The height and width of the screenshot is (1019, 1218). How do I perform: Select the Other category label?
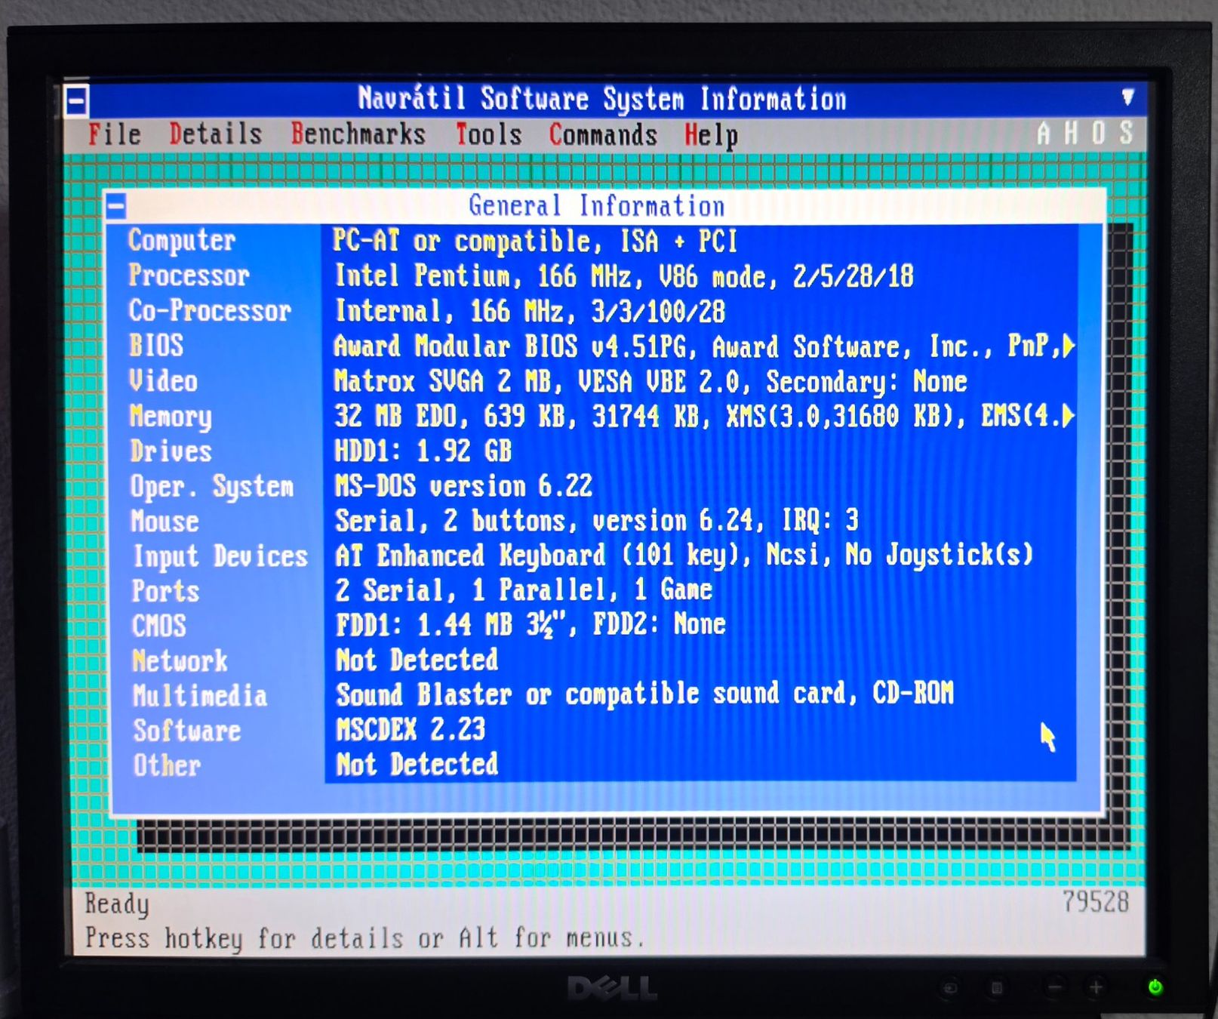coord(167,765)
